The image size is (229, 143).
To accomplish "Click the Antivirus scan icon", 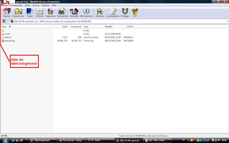I will coord(100,13).
